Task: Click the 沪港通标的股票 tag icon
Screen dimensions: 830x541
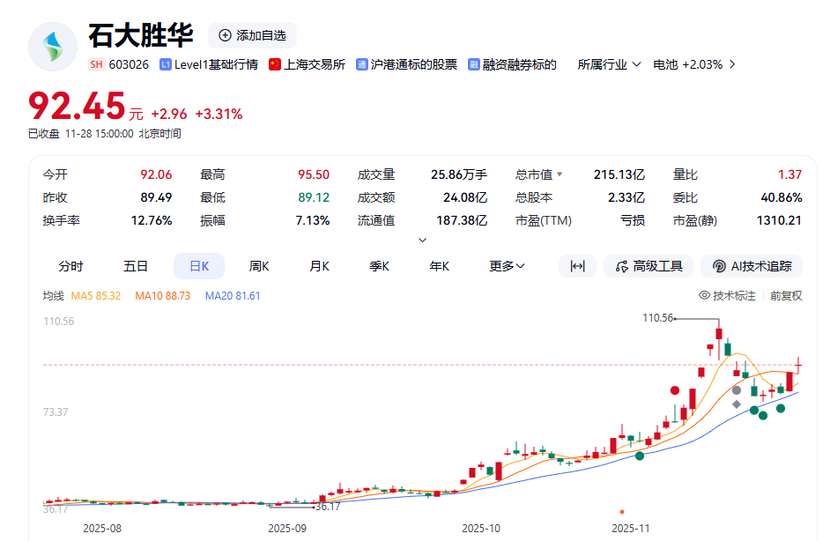Action: pyautogui.click(x=362, y=64)
